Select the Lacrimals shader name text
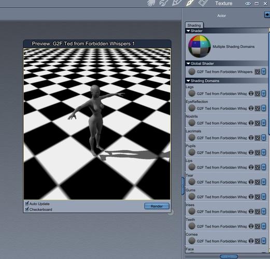This screenshot has height=259, width=270. [222, 138]
